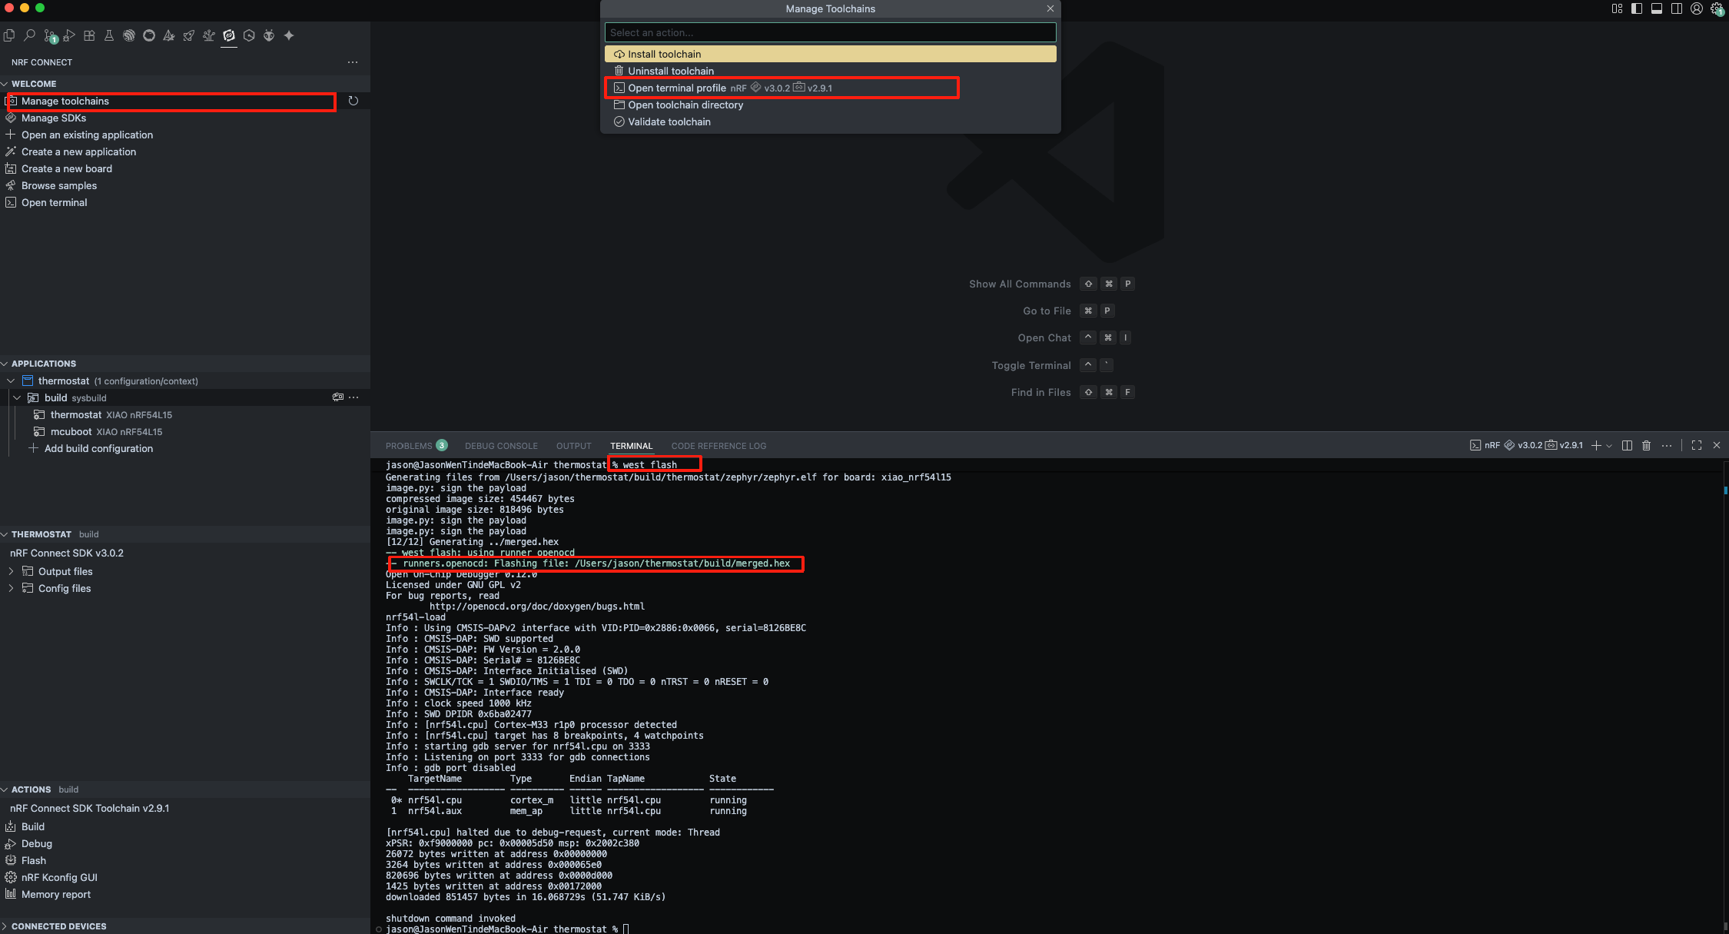Open Accounts icon in title bar
This screenshot has width=1729, height=934.
tap(1697, 8)
